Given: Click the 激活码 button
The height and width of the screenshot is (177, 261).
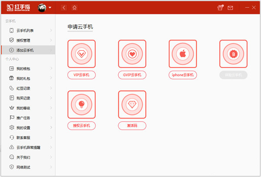Looking at the screenshot, I should coord(132,126).
